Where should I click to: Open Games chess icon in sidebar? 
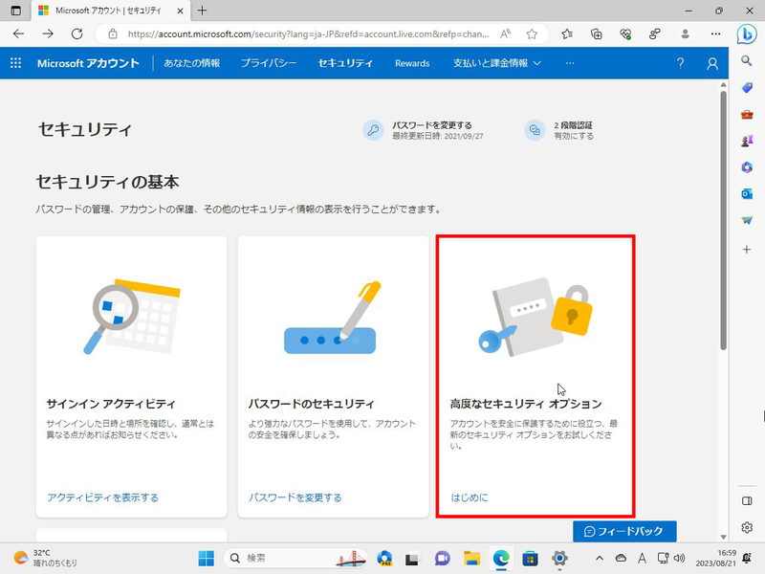pyautogui.click(x=747, y=141)
